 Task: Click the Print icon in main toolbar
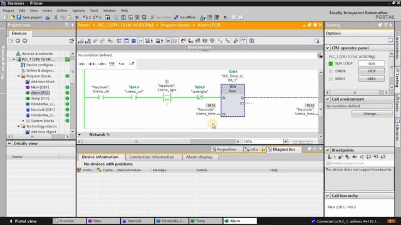(x=48, y=17)
